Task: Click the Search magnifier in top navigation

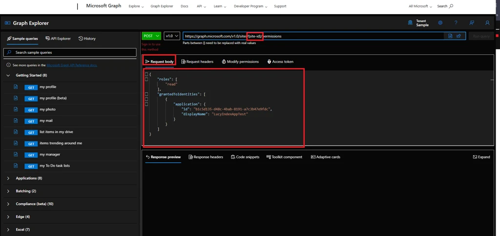Action: coord(451,6)
